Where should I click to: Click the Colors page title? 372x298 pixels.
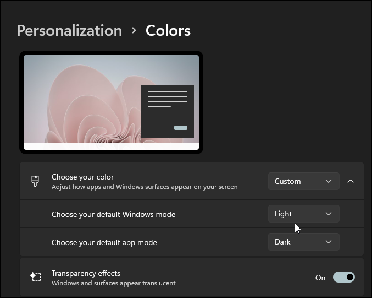(x=168, y=30)
